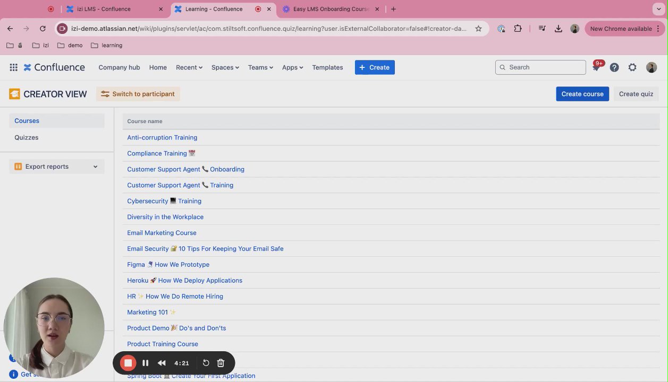Image resolution: width=668 pixels, height=382 pixels.
Task: Click the Confluence Search field
Action: tap(540, 67)
